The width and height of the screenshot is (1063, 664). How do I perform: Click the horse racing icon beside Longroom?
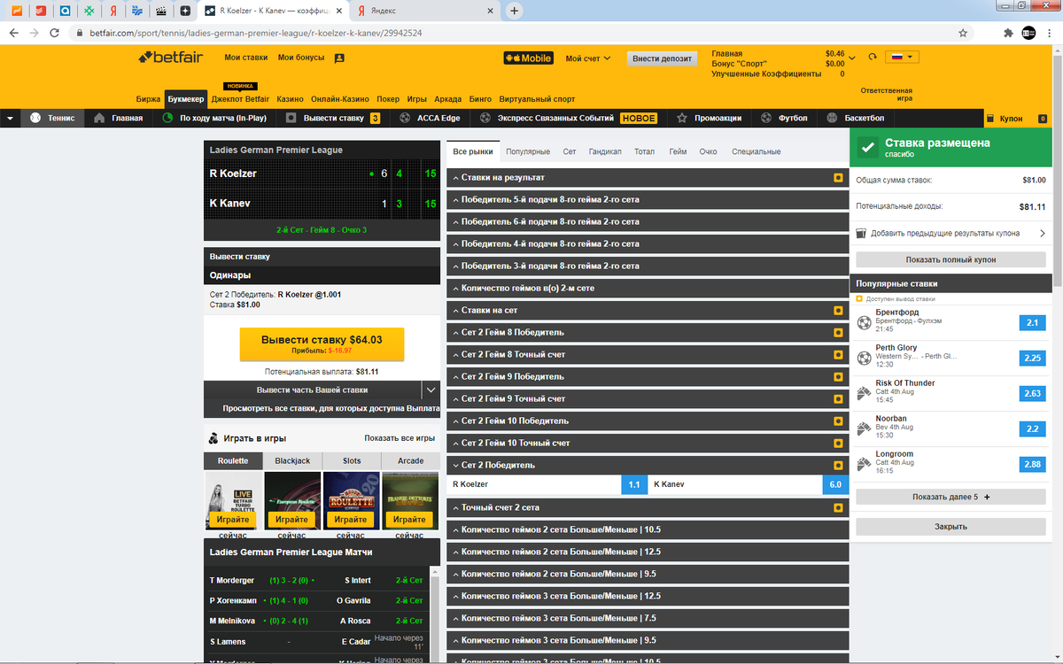865,465
